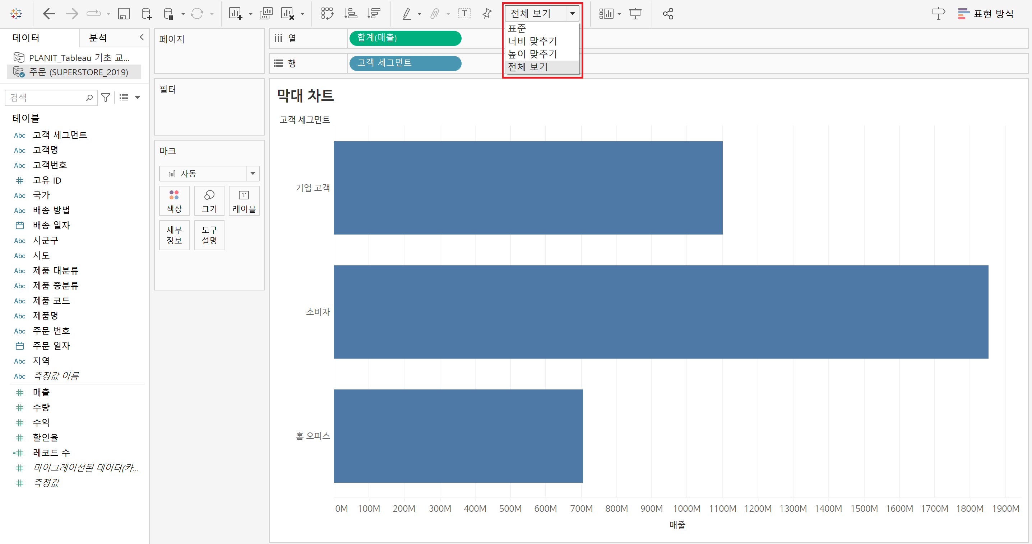Collapse the data pane with the chevron
1032x544 pixels.
click(142, 37)
